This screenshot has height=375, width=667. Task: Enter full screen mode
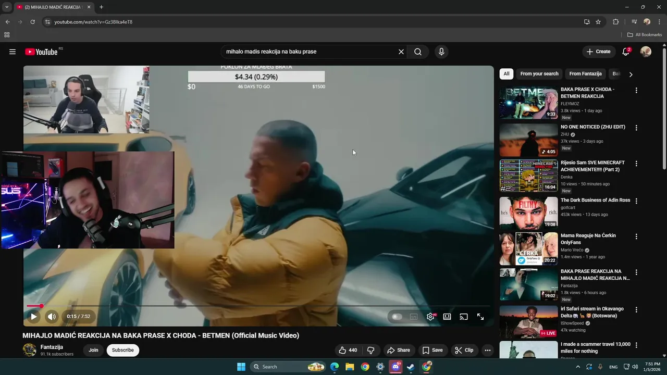tap(480, 317)
